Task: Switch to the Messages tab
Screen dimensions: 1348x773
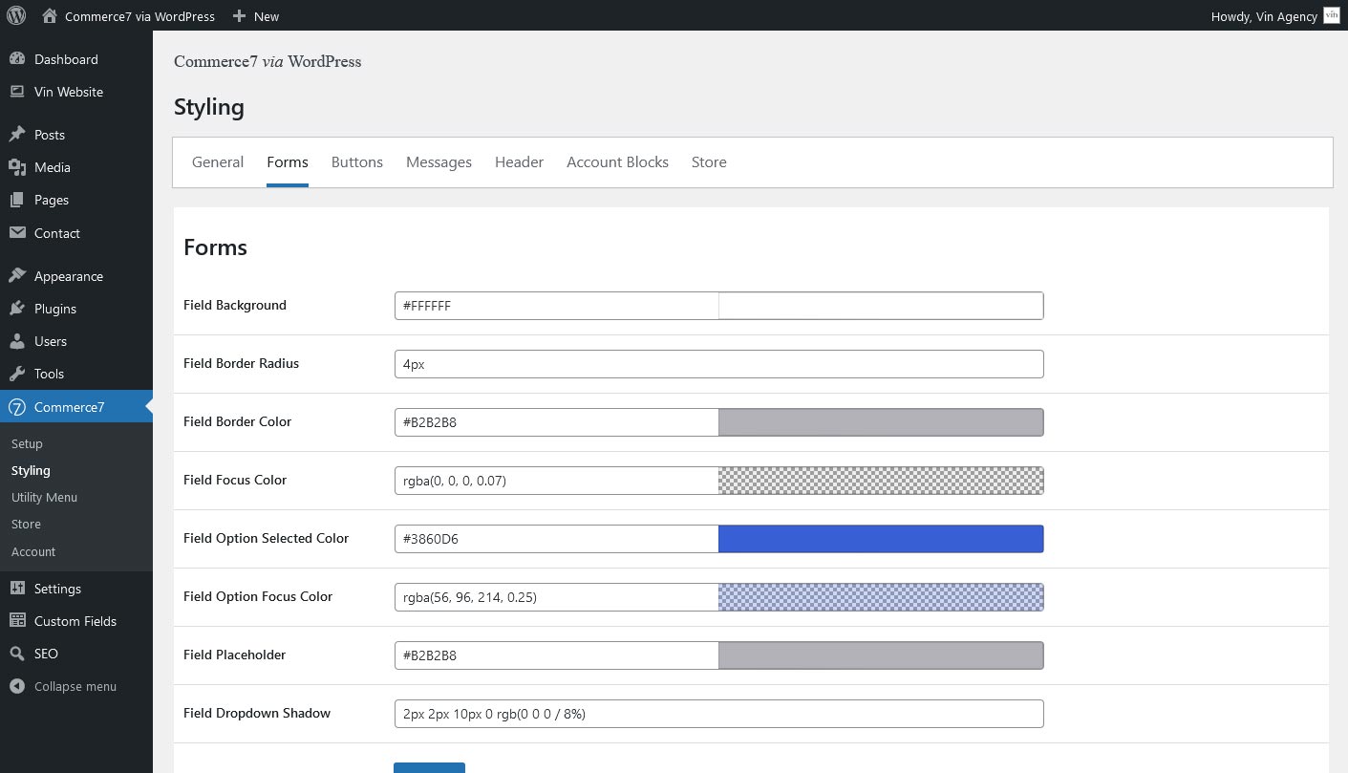Action: coord(439,162)
